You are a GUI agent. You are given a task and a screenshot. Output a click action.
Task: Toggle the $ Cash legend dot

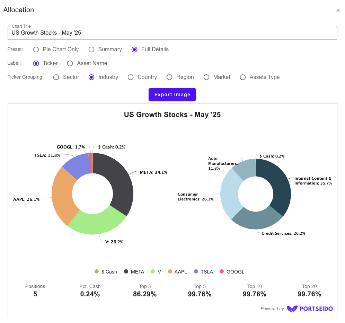(97, 272)
